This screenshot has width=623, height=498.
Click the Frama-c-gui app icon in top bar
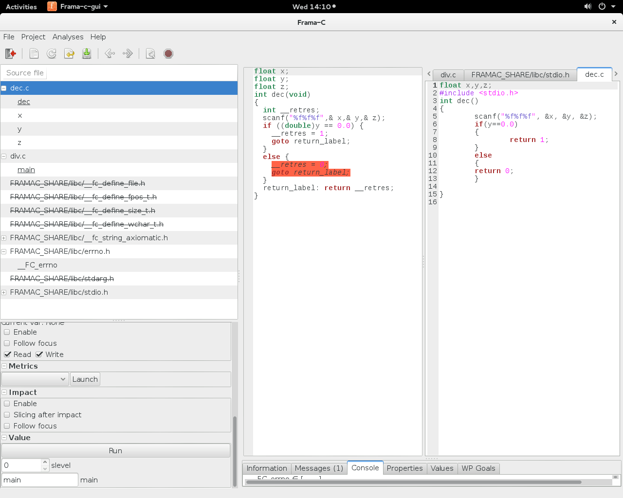click(x=52, y=6)
